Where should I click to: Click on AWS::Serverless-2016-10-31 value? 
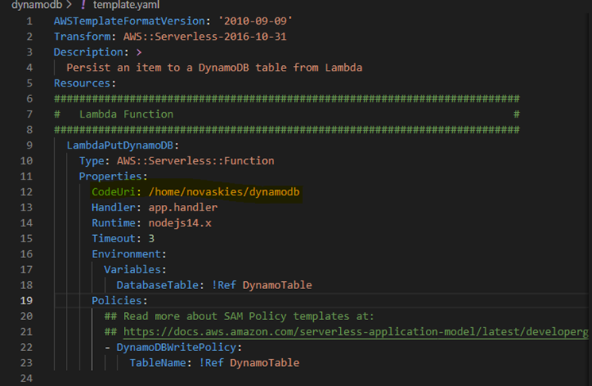coord(205,37)
